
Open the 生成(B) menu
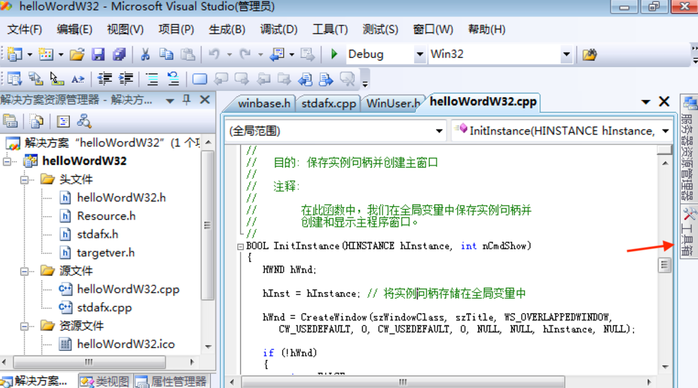tap(227, 30)
